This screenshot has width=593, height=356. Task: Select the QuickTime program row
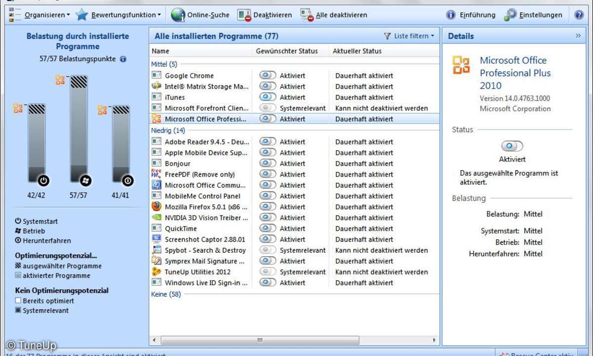pos(295,228)
